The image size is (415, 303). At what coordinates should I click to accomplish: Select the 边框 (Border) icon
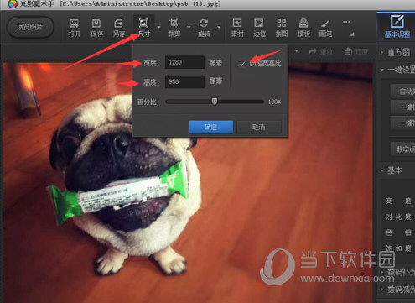point(259,28)
